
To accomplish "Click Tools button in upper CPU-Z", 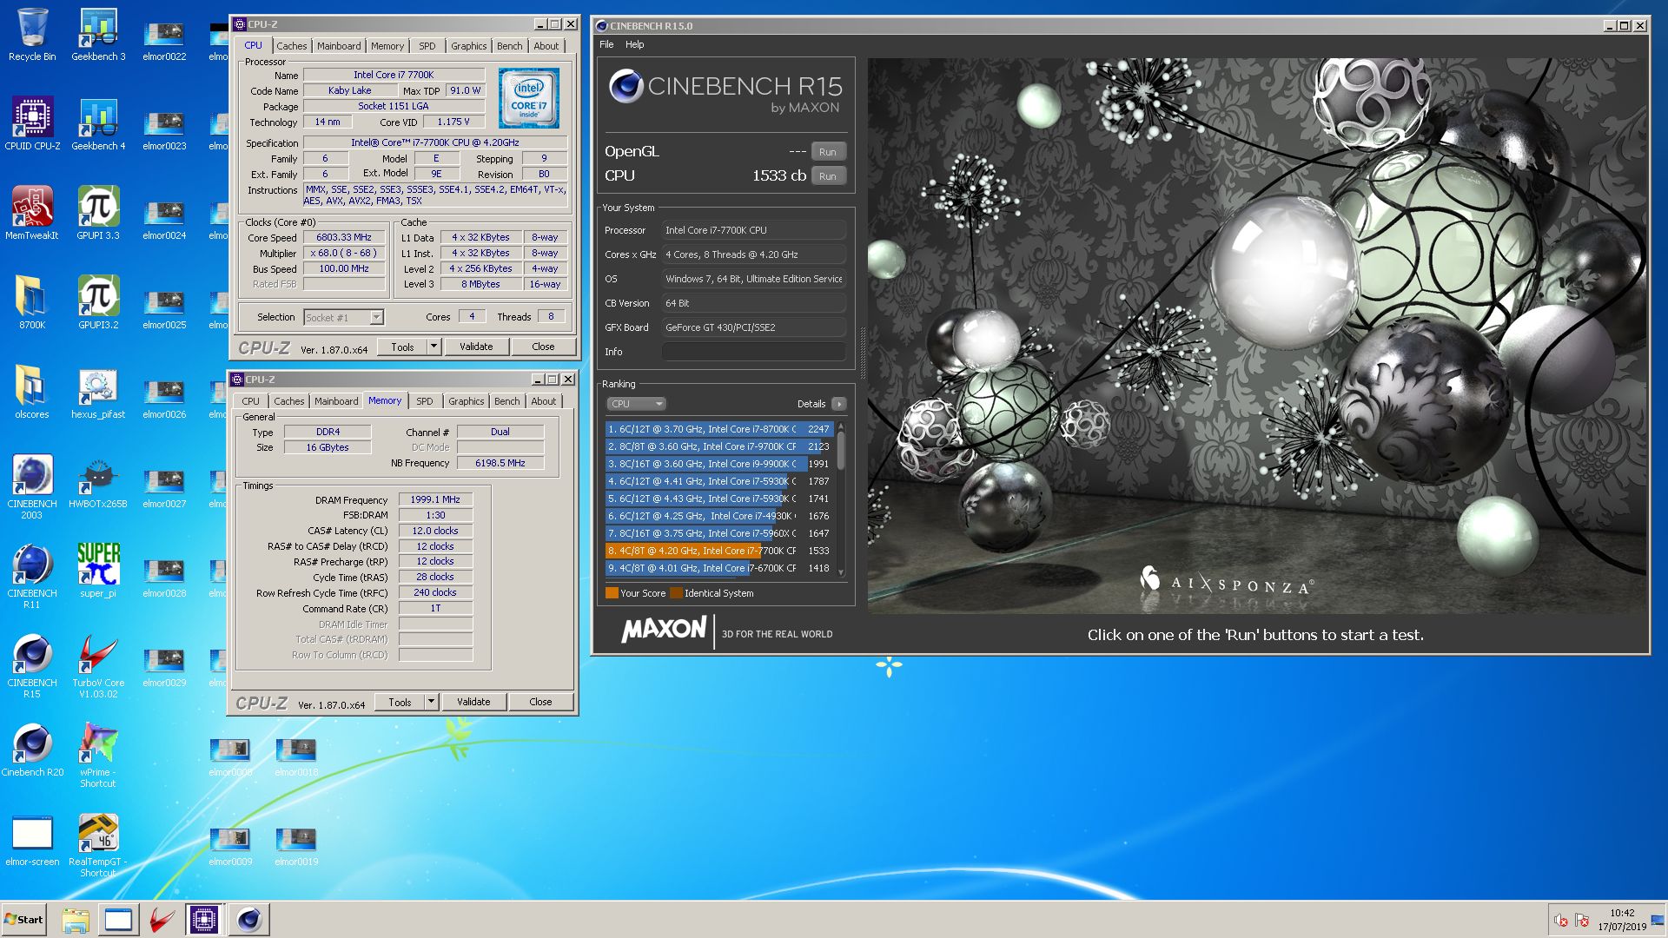I will (402, 347).
